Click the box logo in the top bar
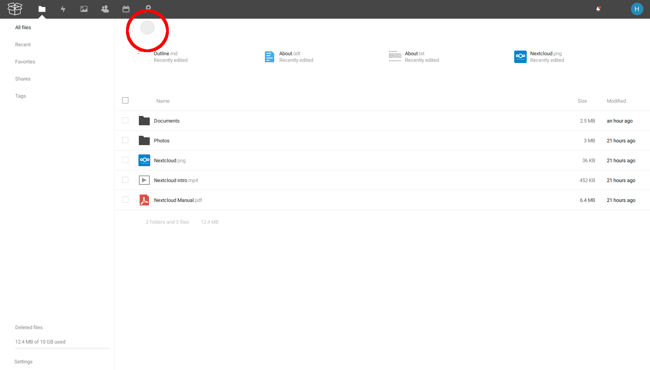 (x=15, y=9)
